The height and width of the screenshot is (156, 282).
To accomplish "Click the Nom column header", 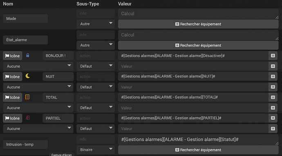I will (8, 4).
